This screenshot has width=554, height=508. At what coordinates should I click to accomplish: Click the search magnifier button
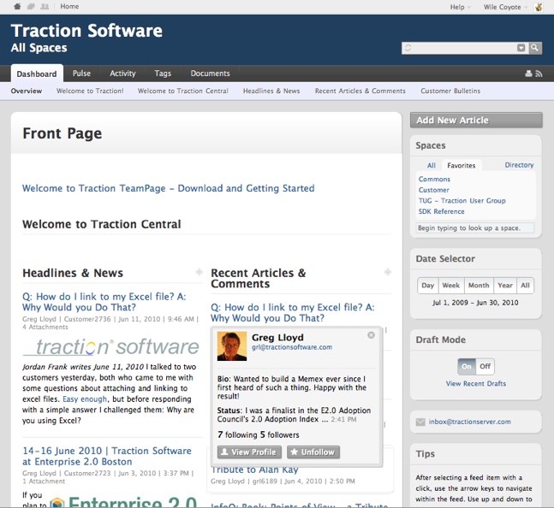535,48
